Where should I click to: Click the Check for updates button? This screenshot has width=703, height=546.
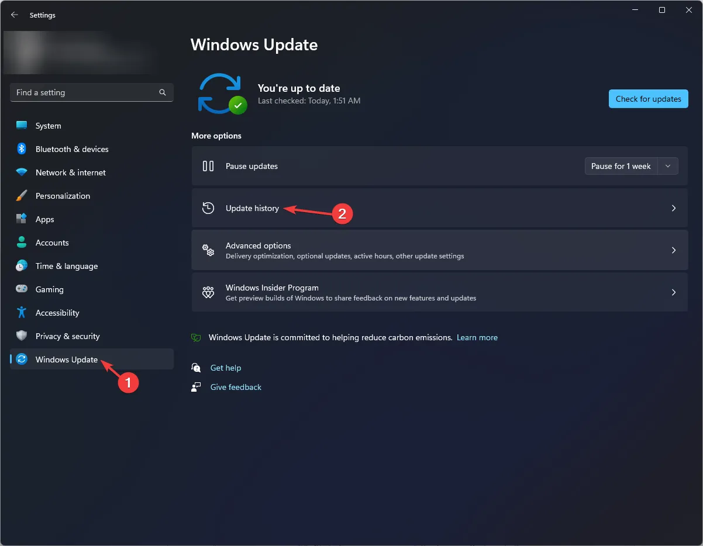[x=648, y=99]
